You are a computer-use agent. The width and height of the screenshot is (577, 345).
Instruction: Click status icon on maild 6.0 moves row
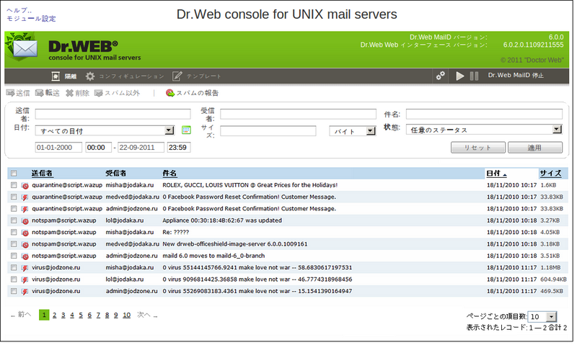pos(25,256)
